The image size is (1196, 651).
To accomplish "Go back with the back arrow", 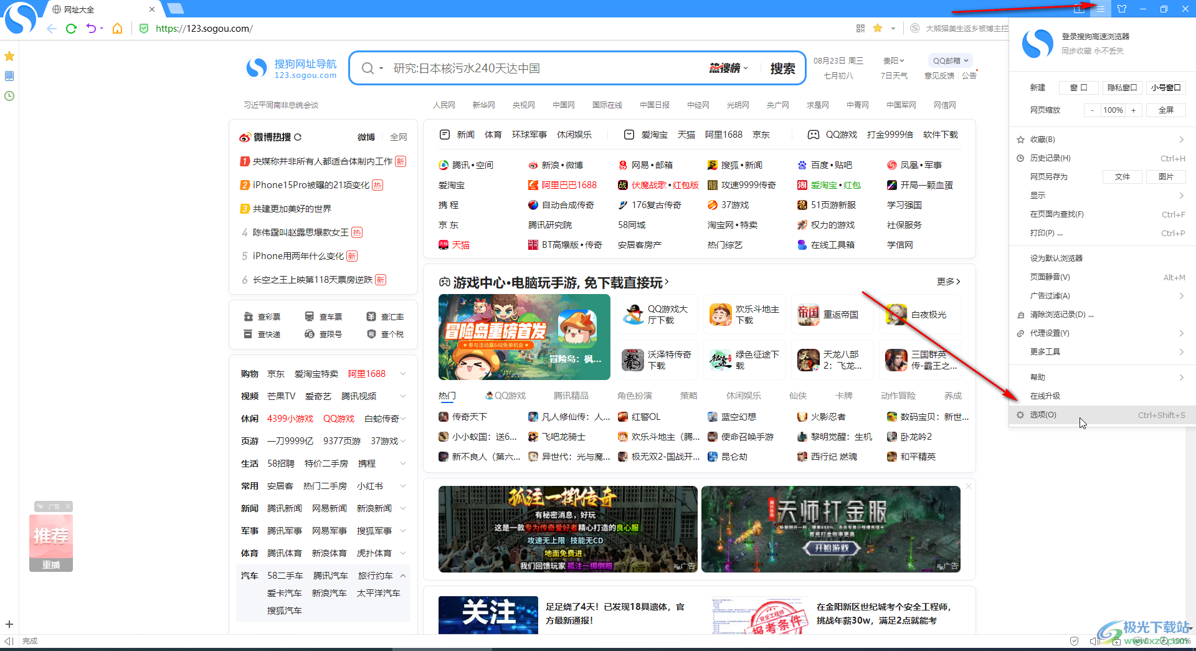I will click(52, 29).
